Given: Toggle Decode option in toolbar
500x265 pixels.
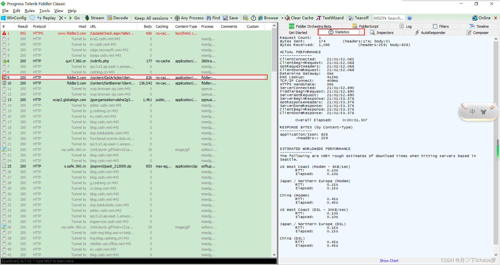Looking at the screenshot, I should click(117, 18).
